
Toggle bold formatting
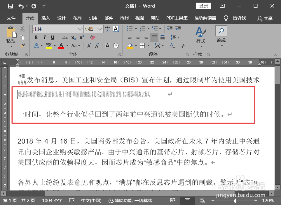pyautogui.click(x=36, y=37)
